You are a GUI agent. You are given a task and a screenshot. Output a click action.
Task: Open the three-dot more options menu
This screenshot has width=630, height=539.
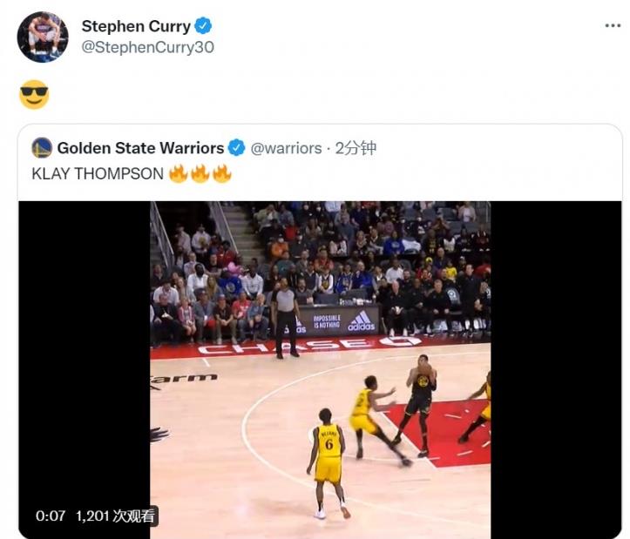(613, 26)
